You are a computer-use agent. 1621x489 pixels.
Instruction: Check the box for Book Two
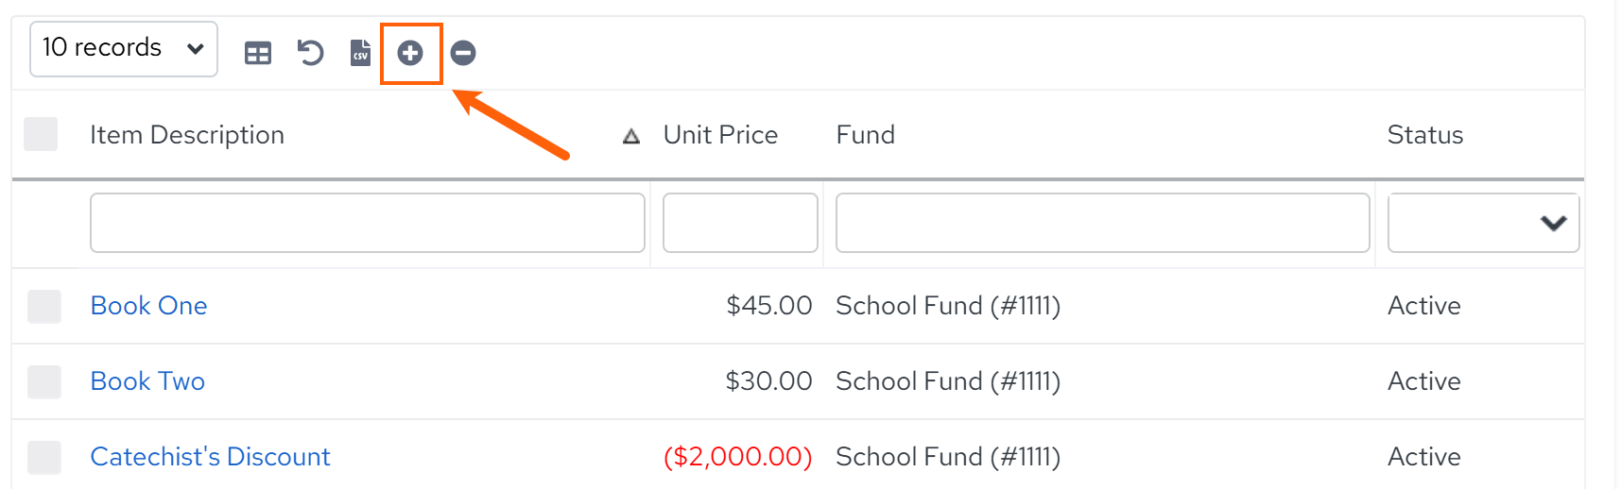(44, 381)
